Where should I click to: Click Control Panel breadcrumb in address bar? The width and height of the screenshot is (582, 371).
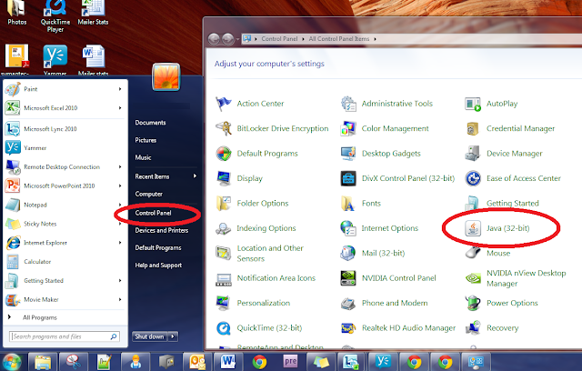279,38
